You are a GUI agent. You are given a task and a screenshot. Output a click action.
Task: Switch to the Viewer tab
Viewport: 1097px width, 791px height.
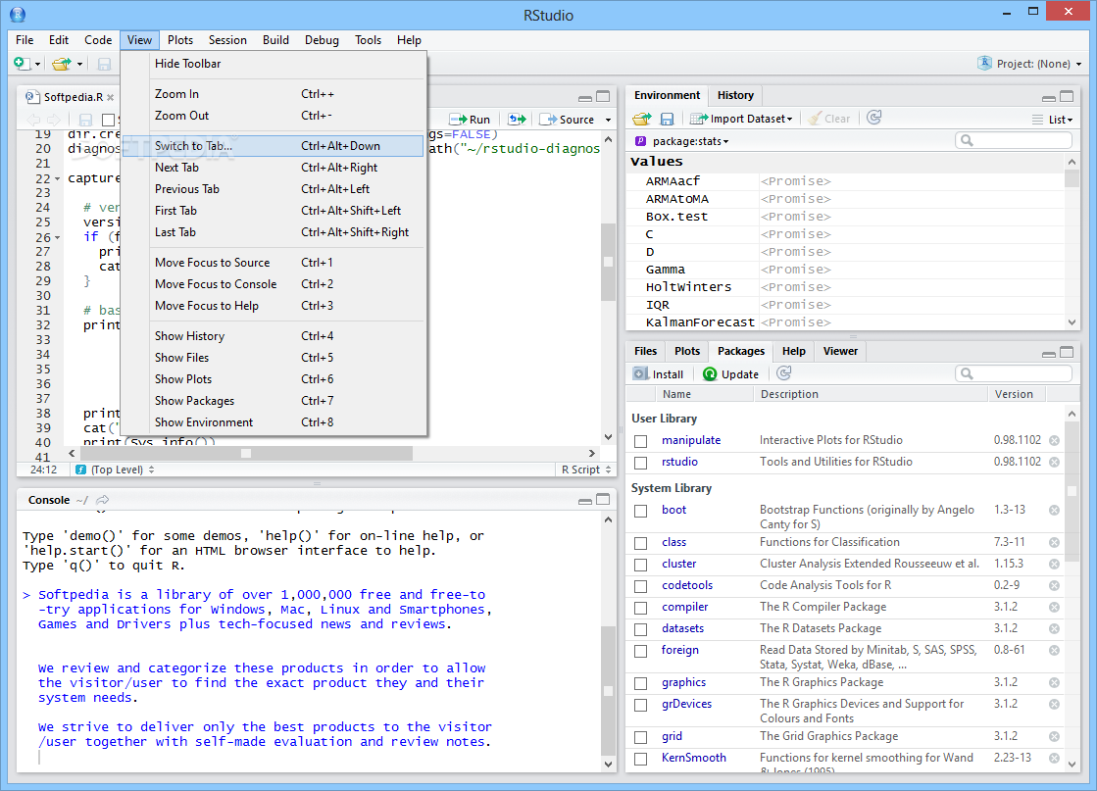840,351
